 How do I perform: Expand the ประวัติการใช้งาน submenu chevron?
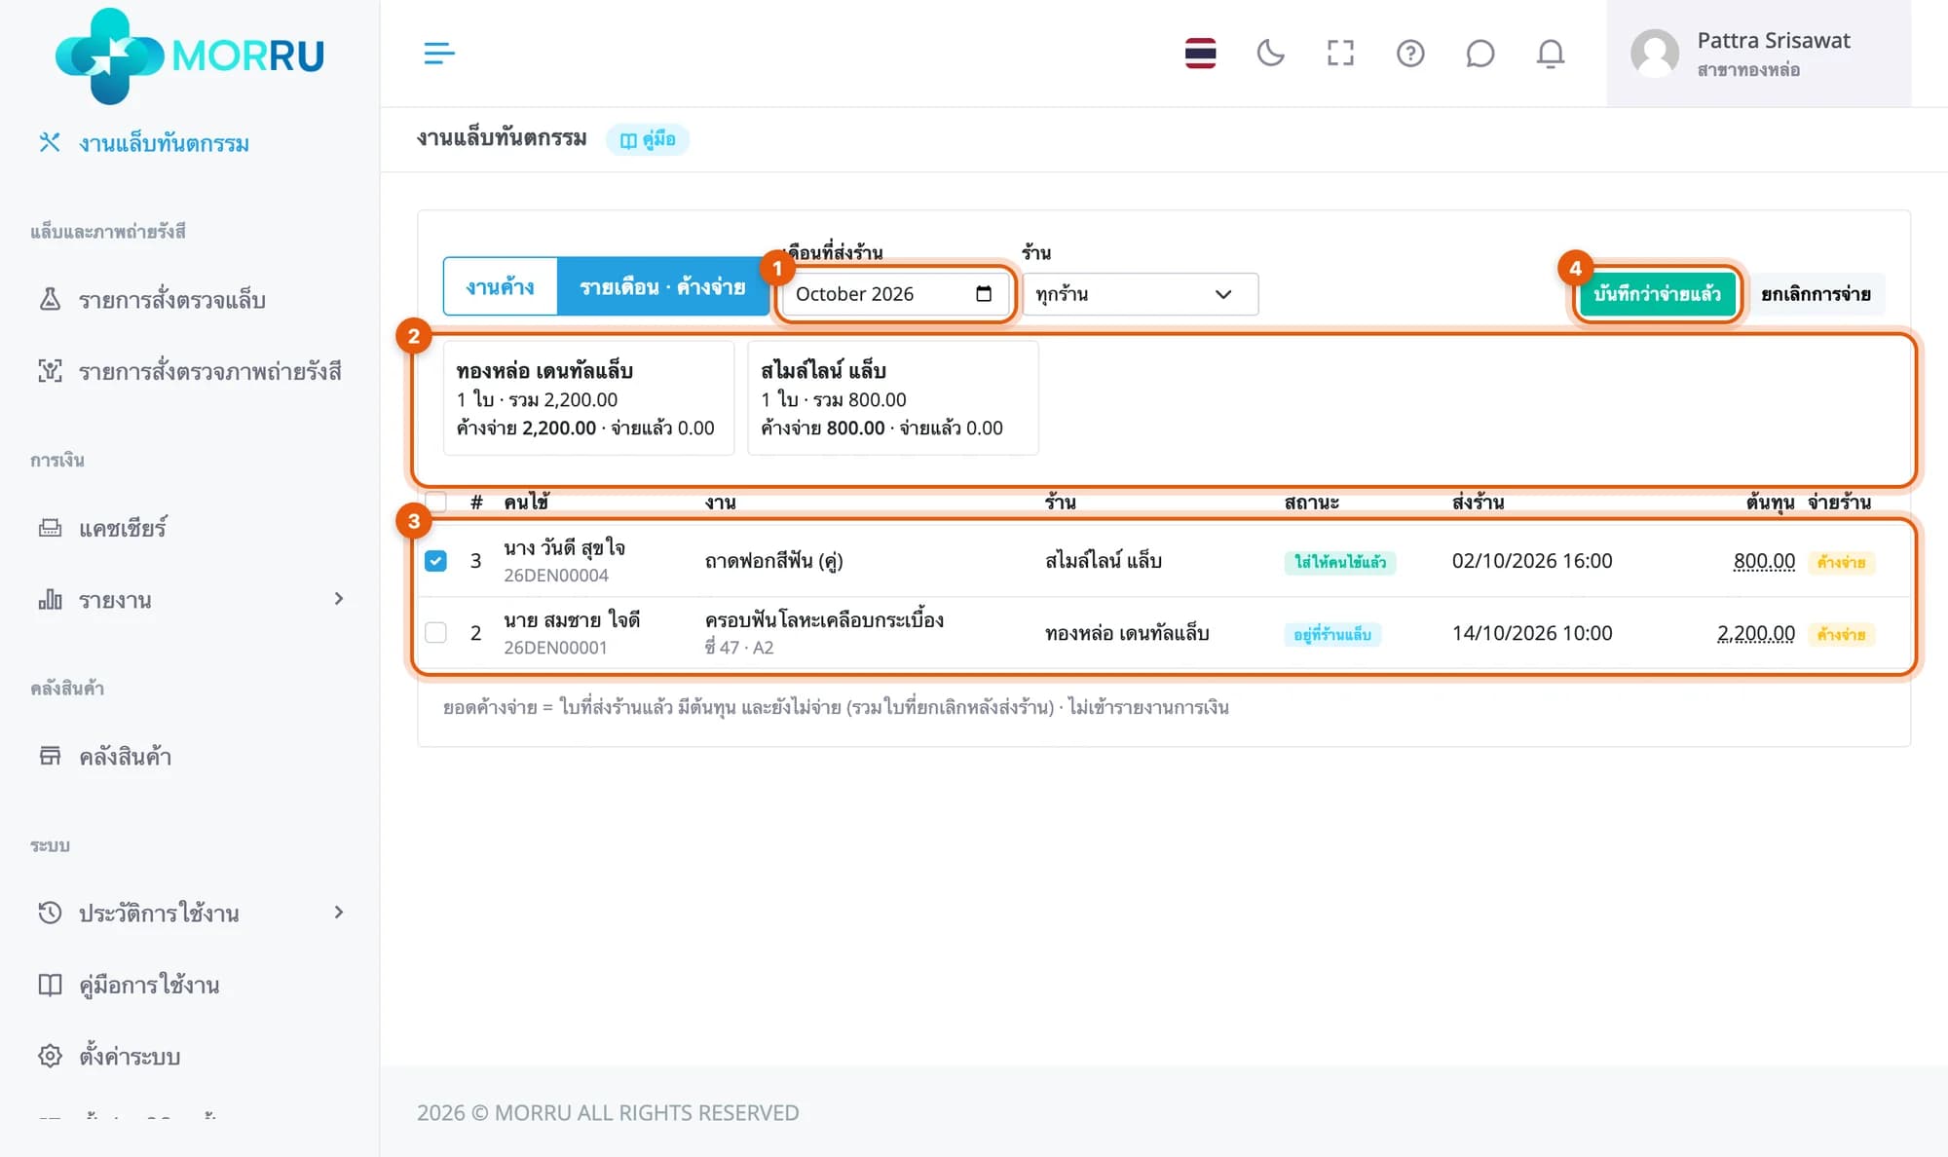click(339, 913)
